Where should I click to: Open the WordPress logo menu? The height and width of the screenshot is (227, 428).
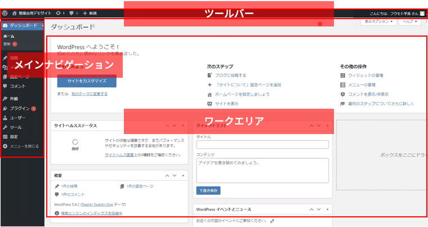pyautogui.click(x=5, y=13)
